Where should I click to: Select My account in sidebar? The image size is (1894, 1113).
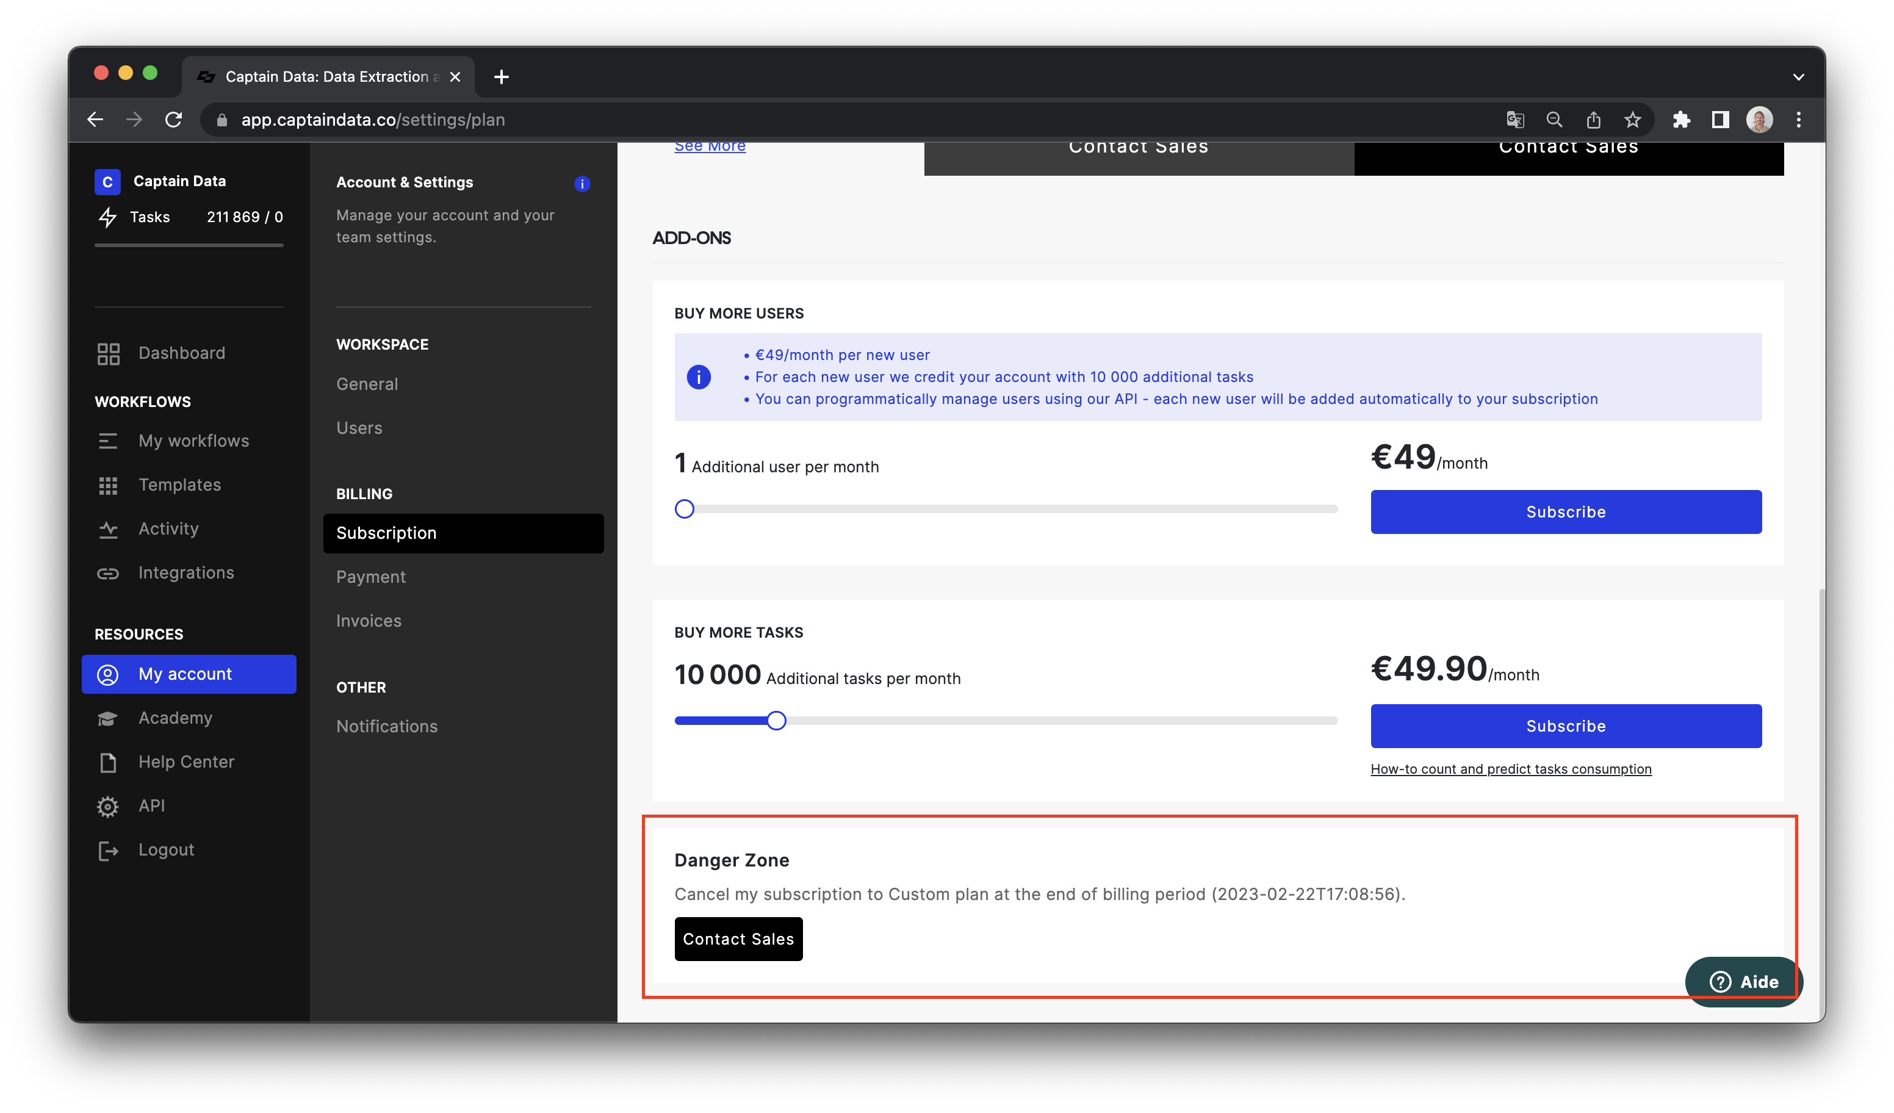click(x=189, y=674)
